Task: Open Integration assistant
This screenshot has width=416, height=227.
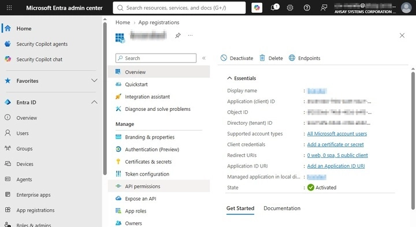Action: pyautogui.click(x=147, y=97)
